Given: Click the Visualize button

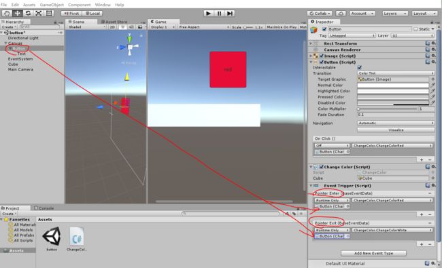Looking at the screenshot, I should (396, 130).
